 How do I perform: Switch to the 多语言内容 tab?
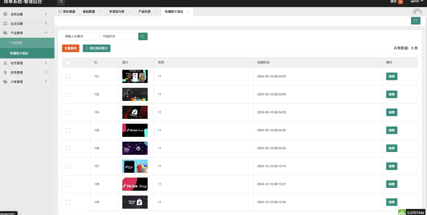click(117, 12)
